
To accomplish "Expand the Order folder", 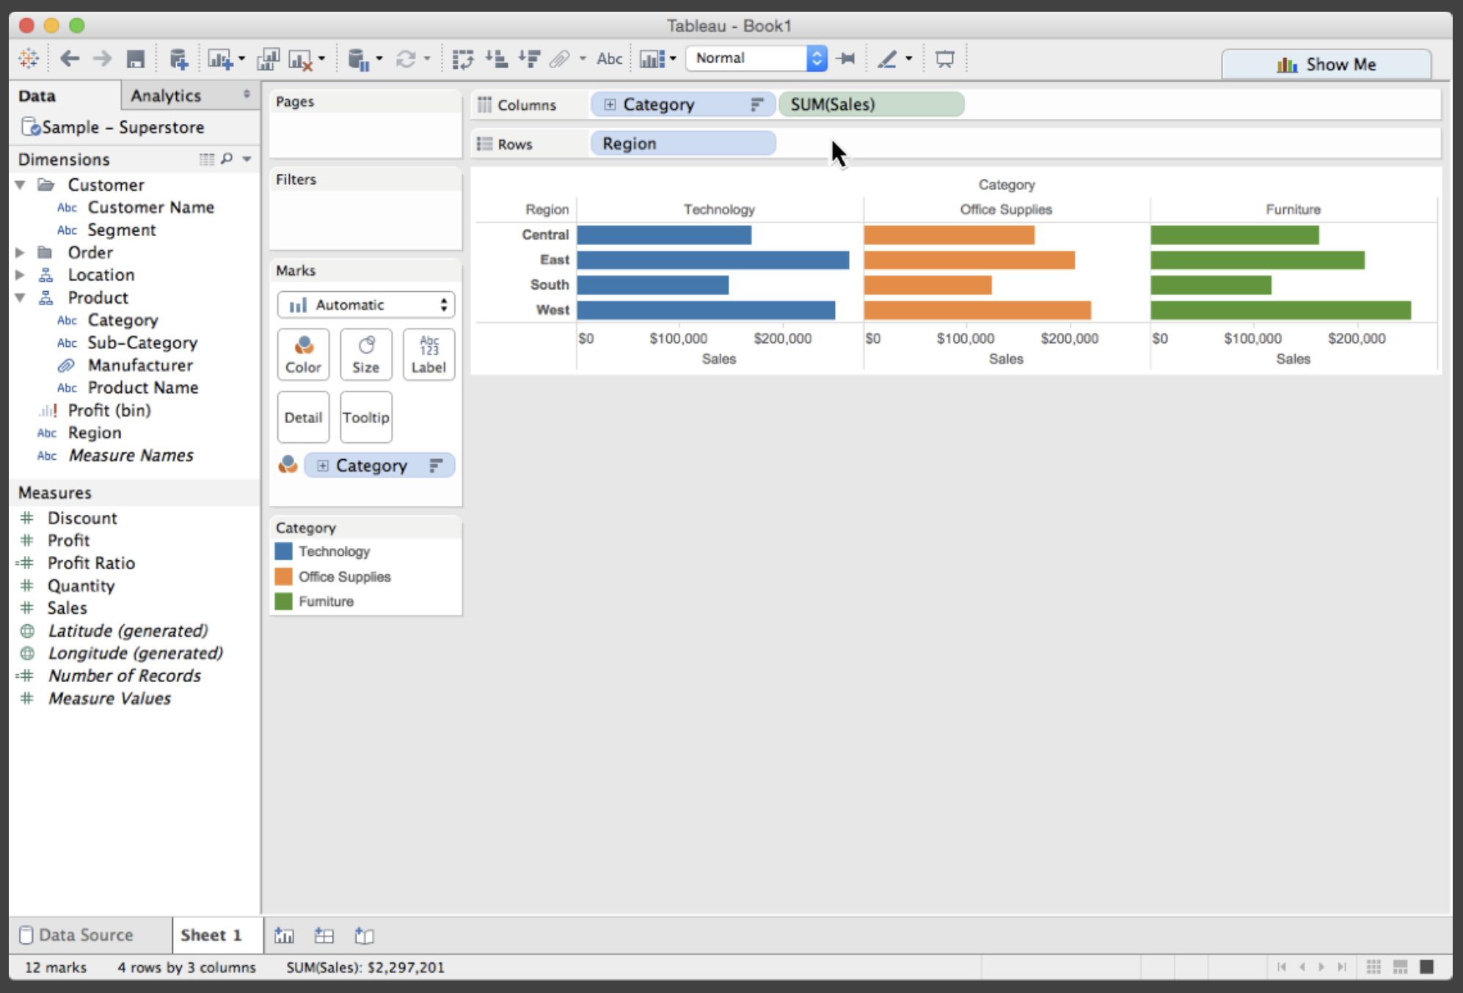I will [x=21, y=252].
